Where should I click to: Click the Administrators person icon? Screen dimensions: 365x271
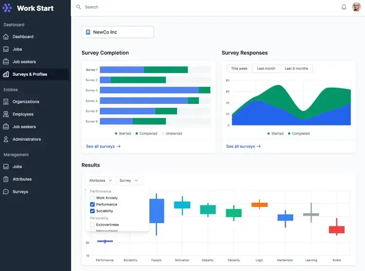pyautogui.click(x=6, y=139)
